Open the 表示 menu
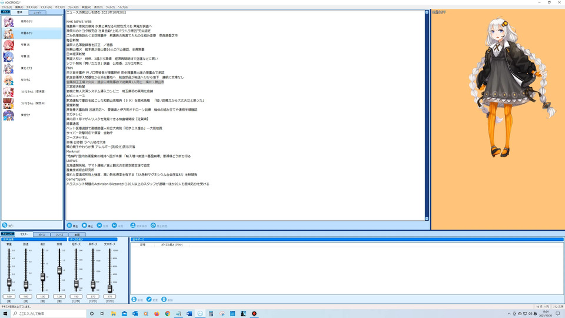Viewport: 565px width, 318px height. (98, 7)
